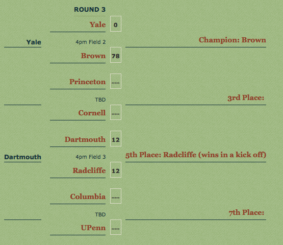This screenshot has width=283, height=245.
Task: Select the Radcliffe team link
Action: 89,170
